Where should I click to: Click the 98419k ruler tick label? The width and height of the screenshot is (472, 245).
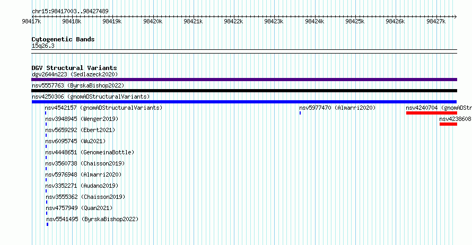(112, 21)
